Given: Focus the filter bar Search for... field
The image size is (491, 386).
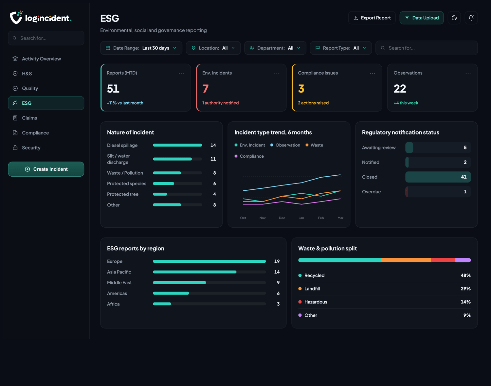Looking at the screenshot, I should click(x=427, y=48).
